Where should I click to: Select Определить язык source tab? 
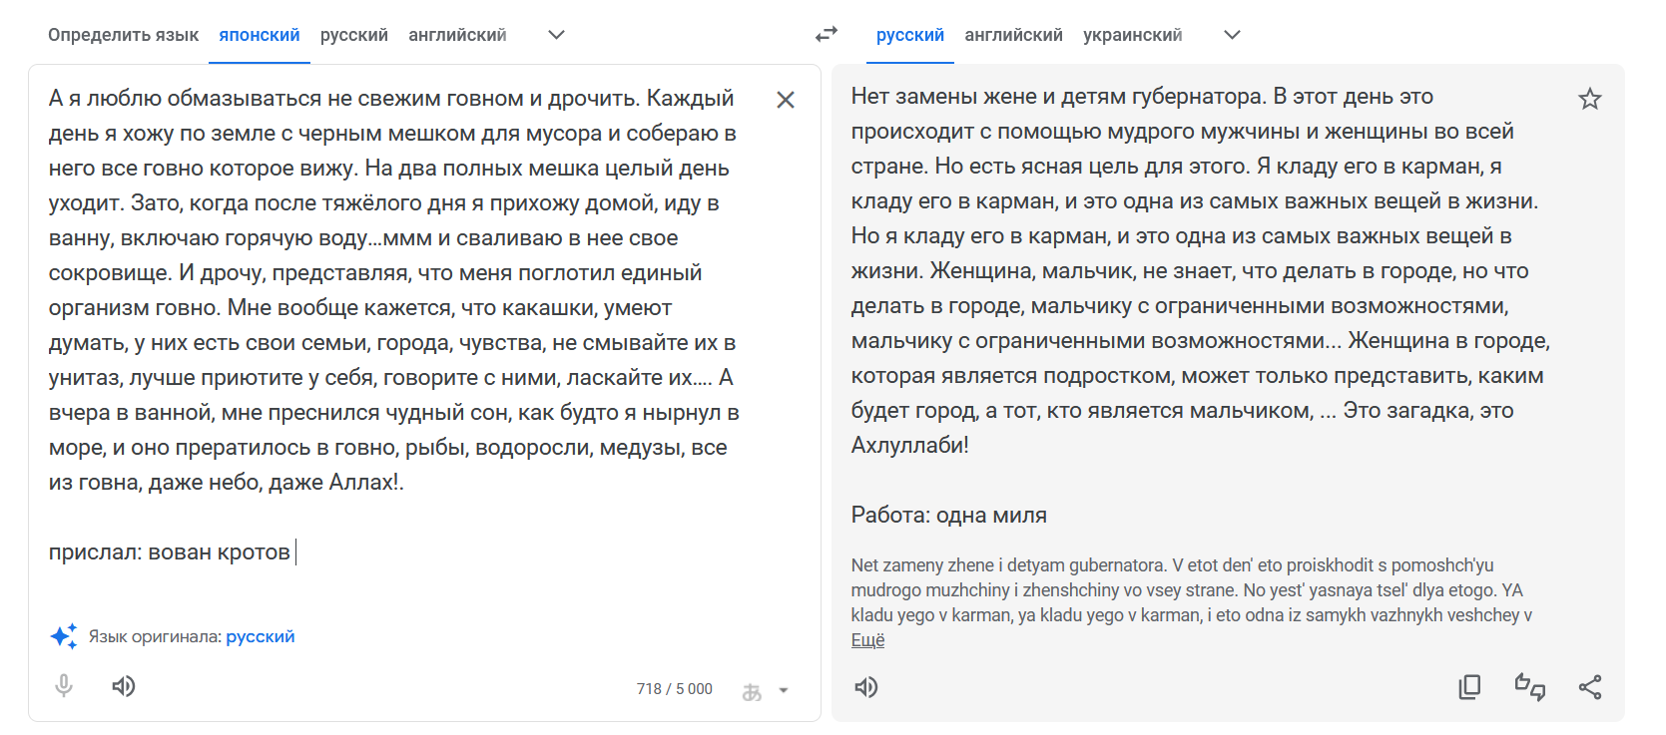click(x=124, y=35)
